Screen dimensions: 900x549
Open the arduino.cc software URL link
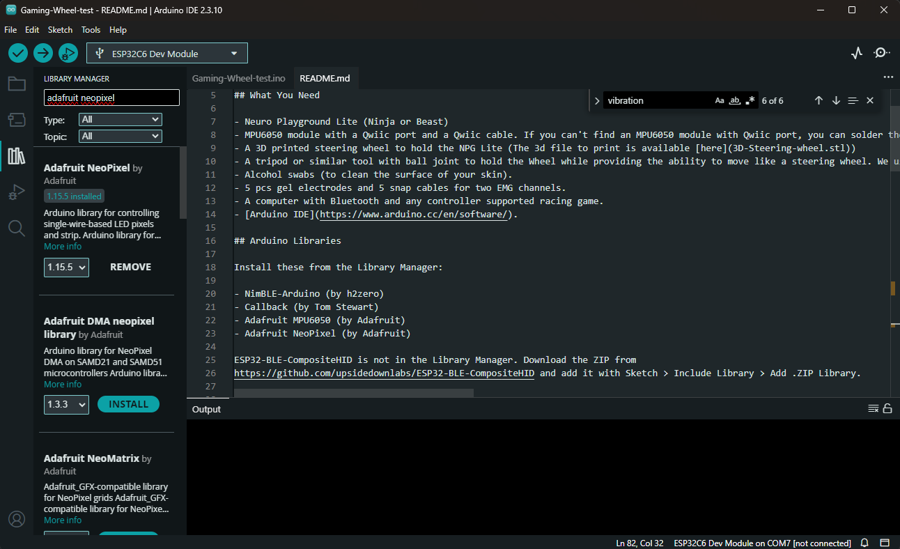tap(414, 215)
